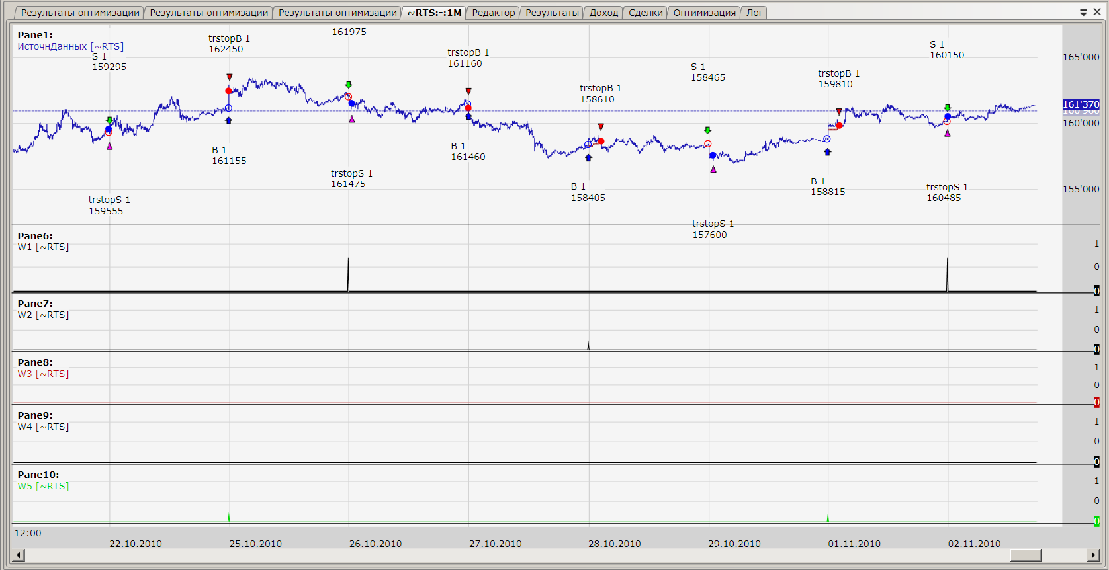Select the red W3 [~RTS] indicator label

pyautogui.click(x=43, y=374)
